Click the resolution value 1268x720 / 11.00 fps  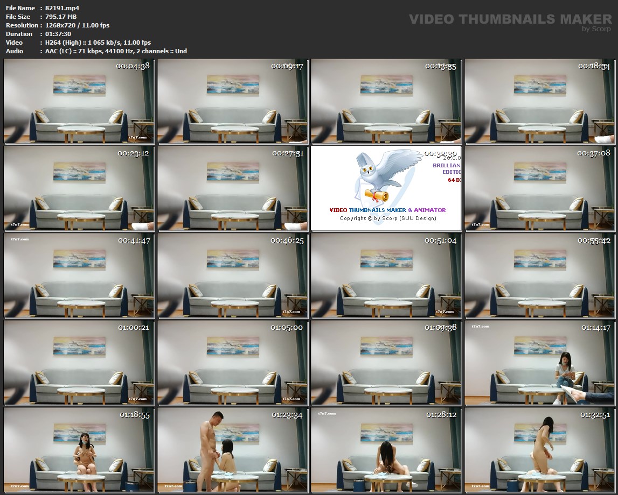[x=77, y=25]
